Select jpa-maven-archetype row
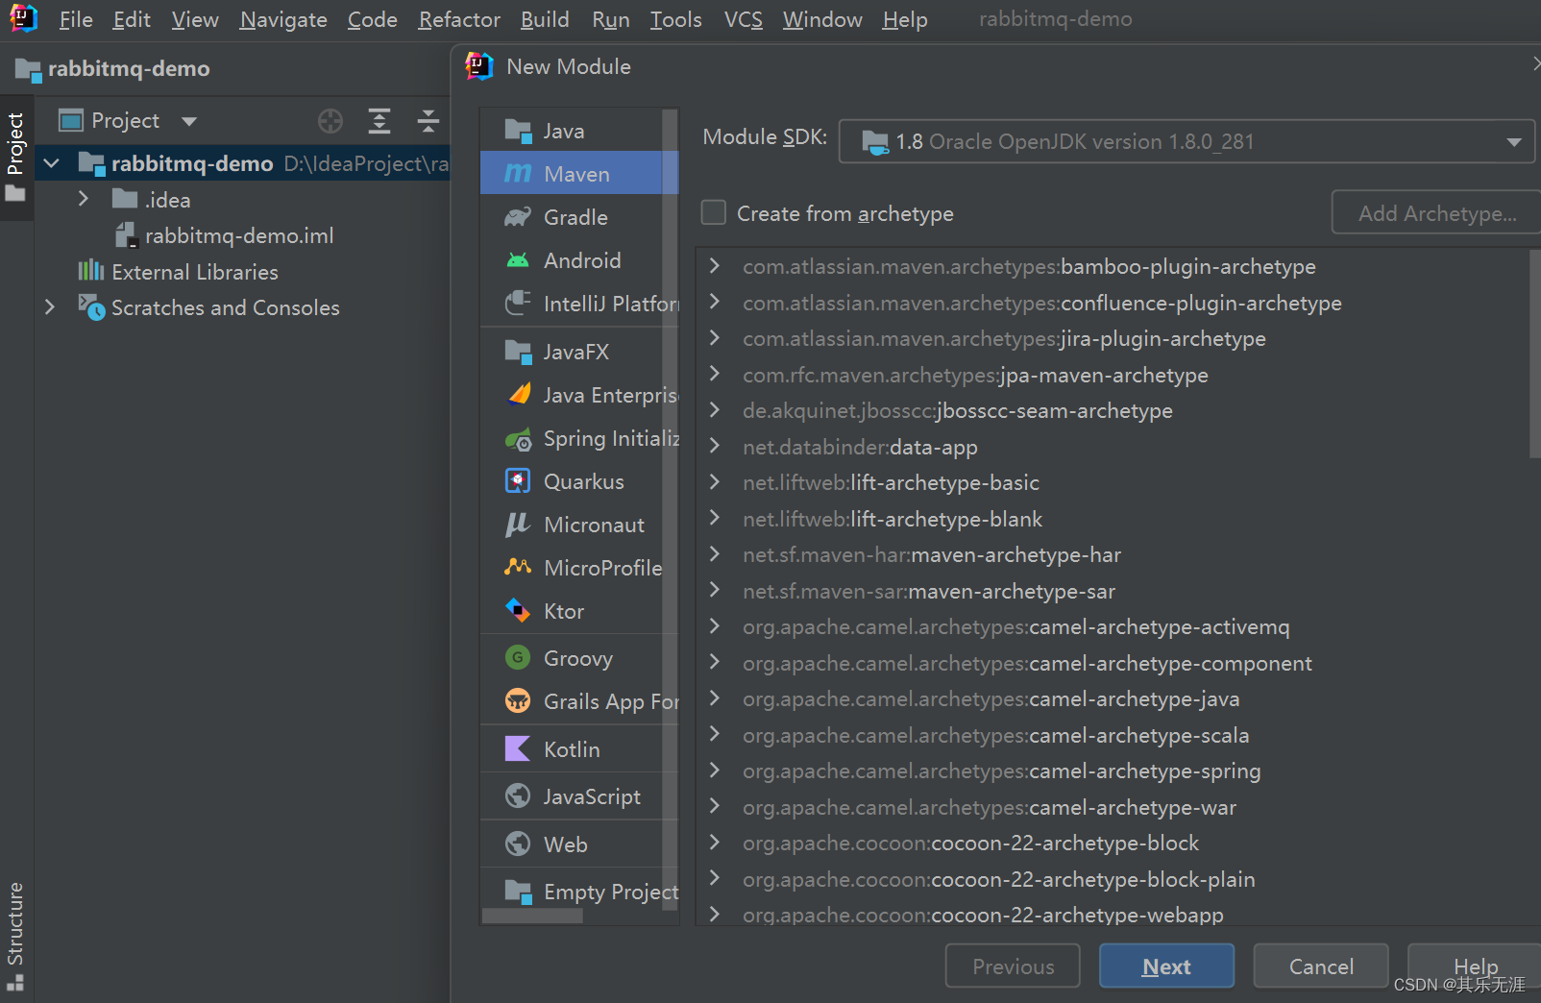 click(1114, 375)
